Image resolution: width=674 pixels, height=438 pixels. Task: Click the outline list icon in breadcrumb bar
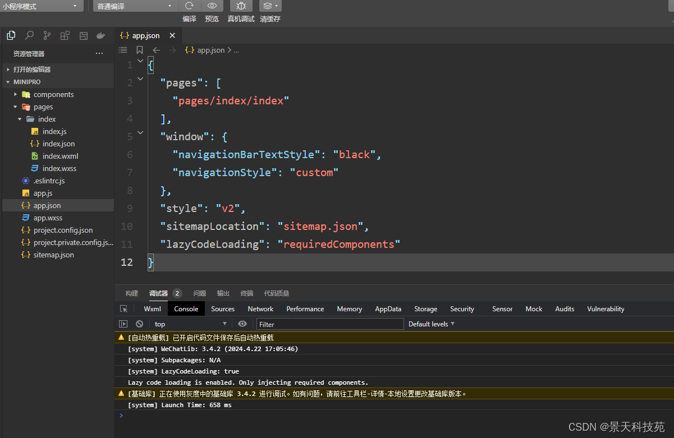click(123, 50)
